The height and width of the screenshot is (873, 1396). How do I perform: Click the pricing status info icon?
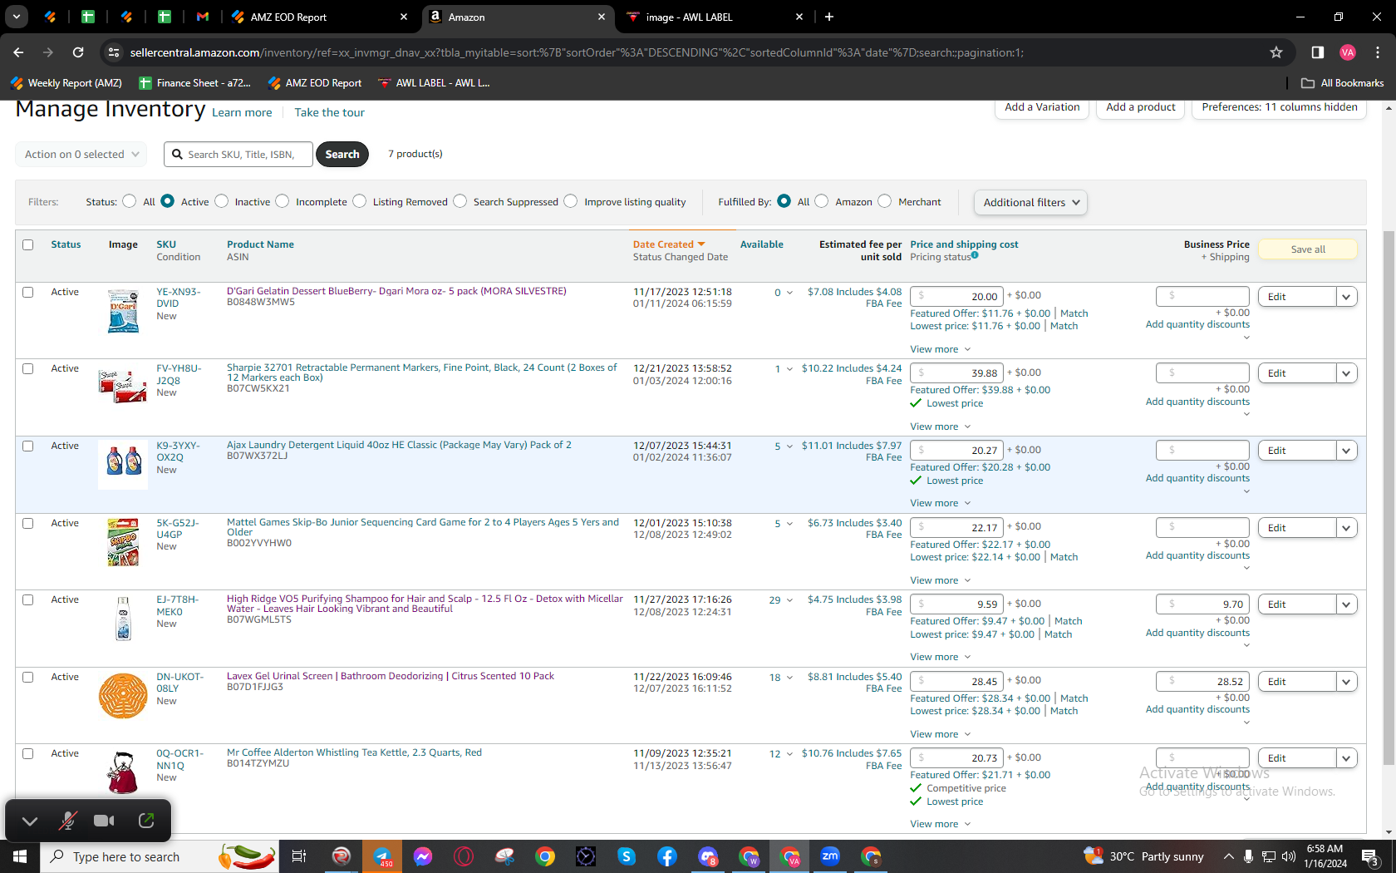click(975, 256)
